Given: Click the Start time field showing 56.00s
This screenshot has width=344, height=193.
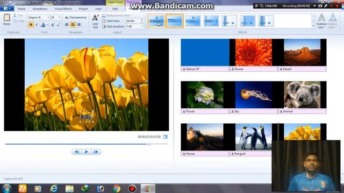Looking at the screenshot, I should click(133, 21).
